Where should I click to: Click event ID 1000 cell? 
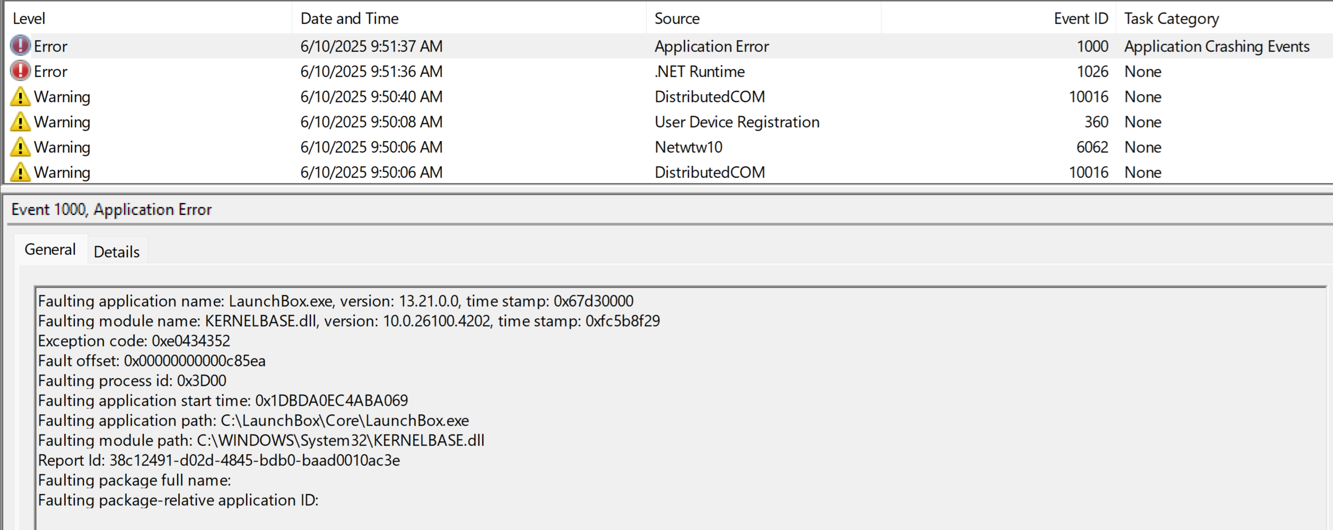click(x=1093, y=46)
